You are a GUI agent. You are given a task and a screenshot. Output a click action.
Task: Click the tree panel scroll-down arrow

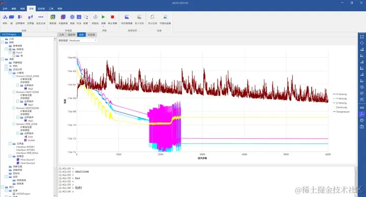(55, 195)
